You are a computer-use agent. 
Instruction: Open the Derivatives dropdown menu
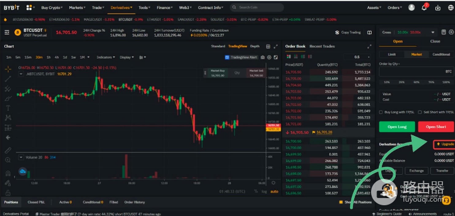122,8
